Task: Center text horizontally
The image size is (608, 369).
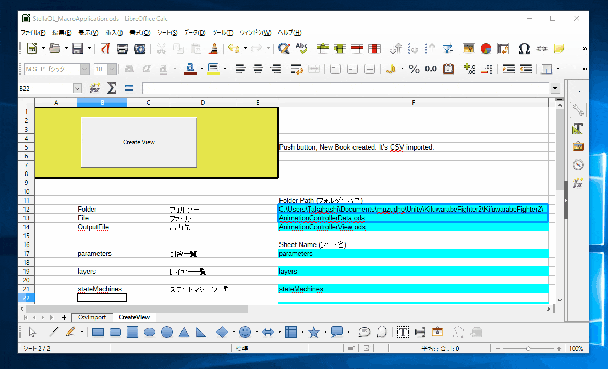Action: point(258,69)
